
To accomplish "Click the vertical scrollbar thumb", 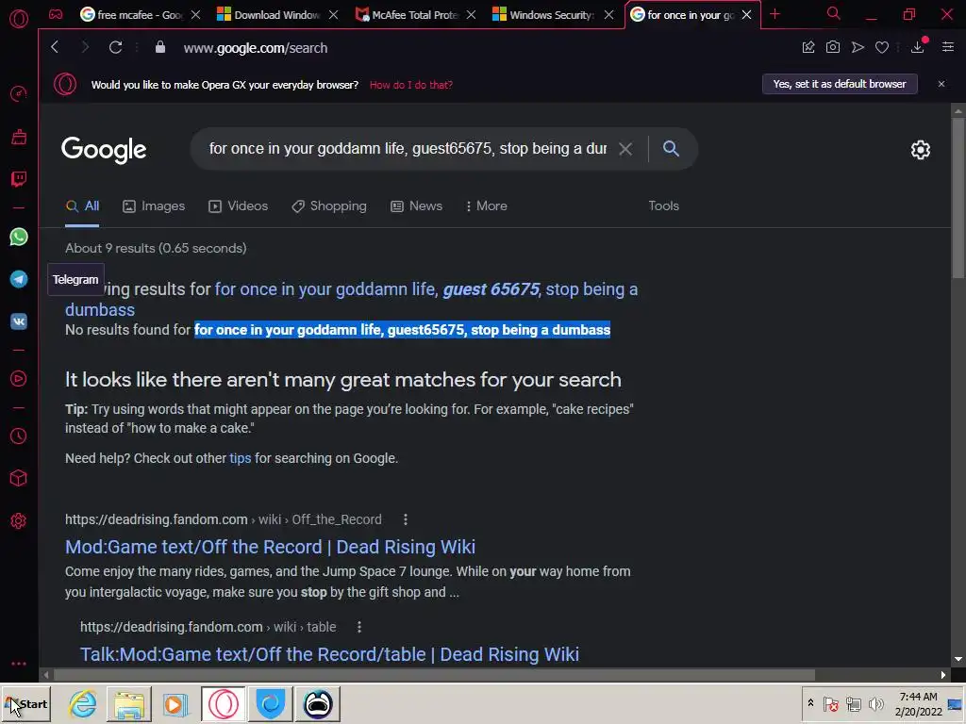I will click(958, 198).
